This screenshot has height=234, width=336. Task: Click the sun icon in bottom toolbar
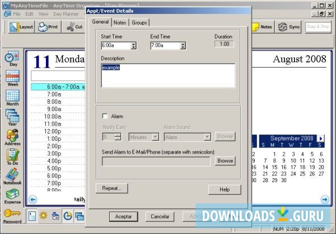pos(44,216)
